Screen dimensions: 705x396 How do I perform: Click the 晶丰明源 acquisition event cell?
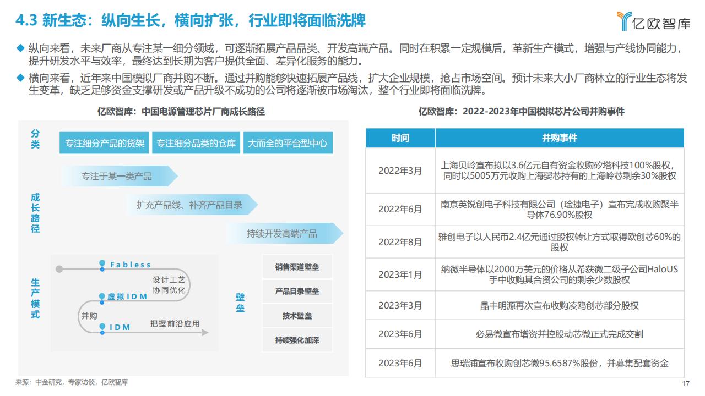560,305
